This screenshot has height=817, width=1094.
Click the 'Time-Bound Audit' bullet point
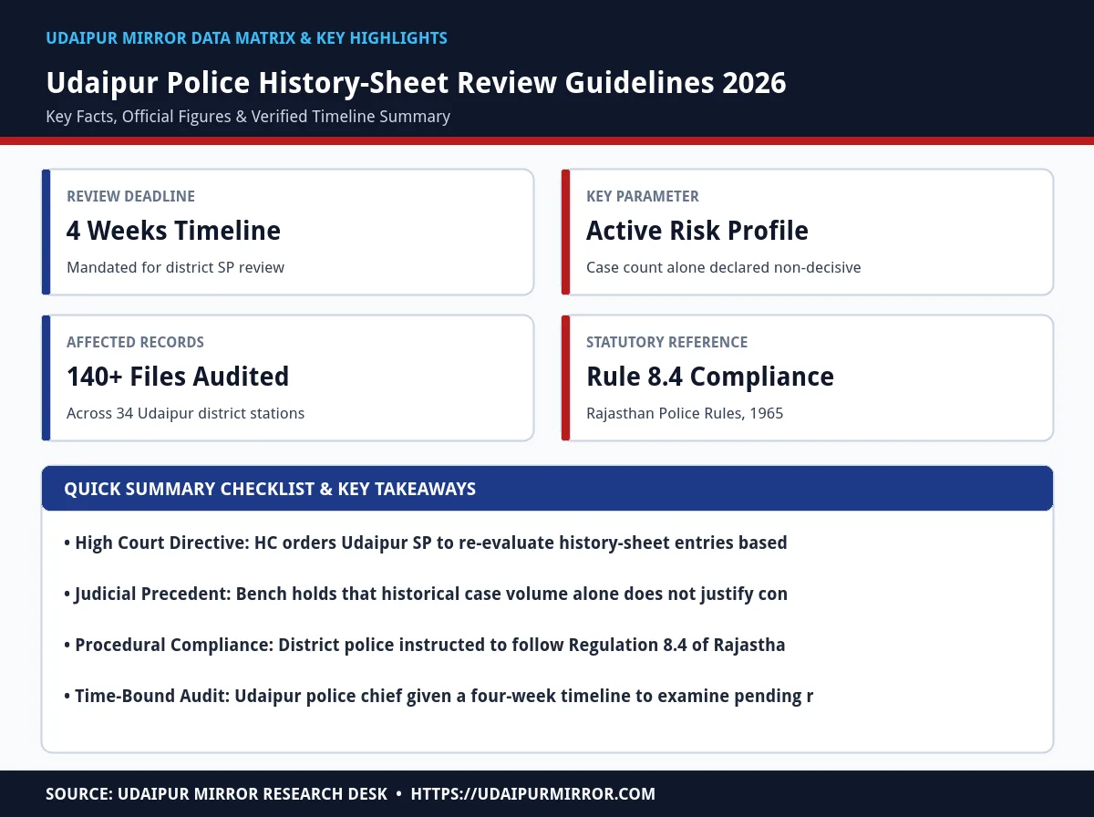[x=439, y=697]
